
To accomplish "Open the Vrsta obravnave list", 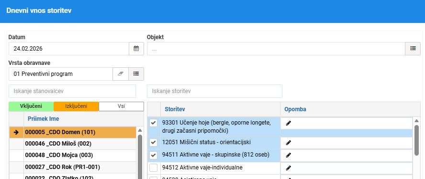I will [136, 74].
